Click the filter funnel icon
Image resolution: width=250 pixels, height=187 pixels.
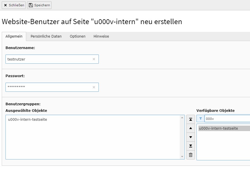coord(201,118)
